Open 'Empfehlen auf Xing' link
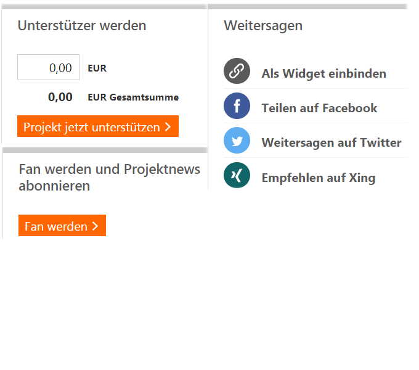The height and width of the screenshot is (370, 419). click(x=318, y=178)
